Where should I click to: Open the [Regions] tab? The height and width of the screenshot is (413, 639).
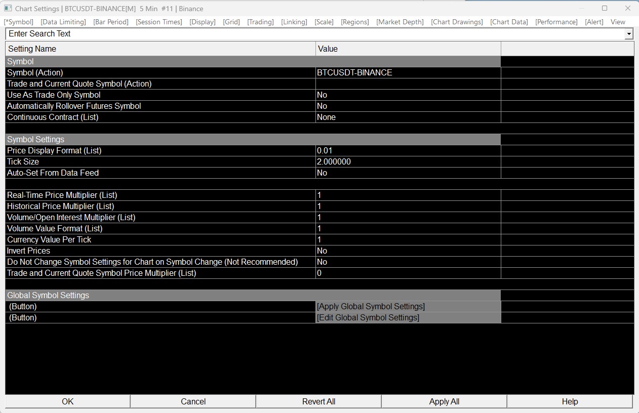pos(355,22)
